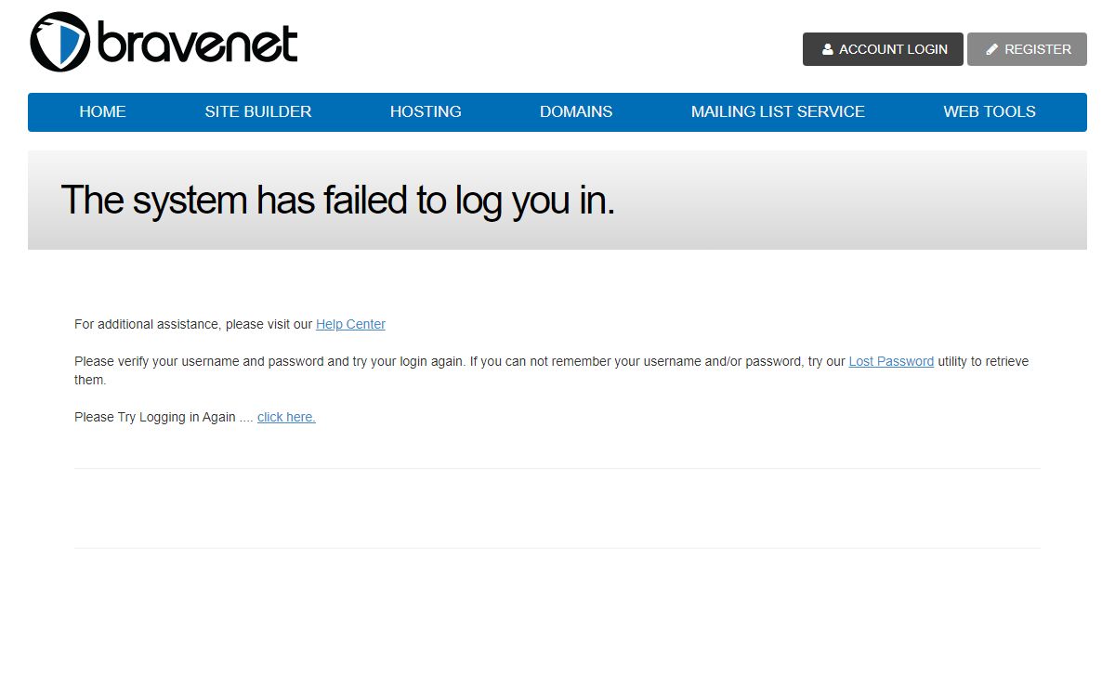This screenshot has height=687, width=1115.
Task: Click the 'Please verify your username' sentence
Action: 269,361
